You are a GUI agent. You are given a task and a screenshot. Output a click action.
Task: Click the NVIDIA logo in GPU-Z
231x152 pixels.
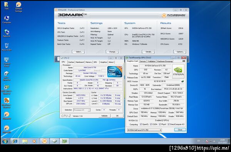(178, 71)
